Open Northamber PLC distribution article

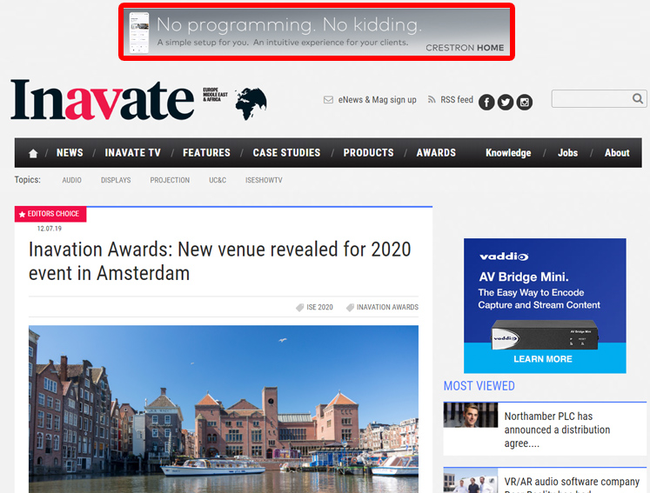tap(557, 430)
